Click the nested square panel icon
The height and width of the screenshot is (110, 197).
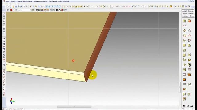click(x=184, y=50)
